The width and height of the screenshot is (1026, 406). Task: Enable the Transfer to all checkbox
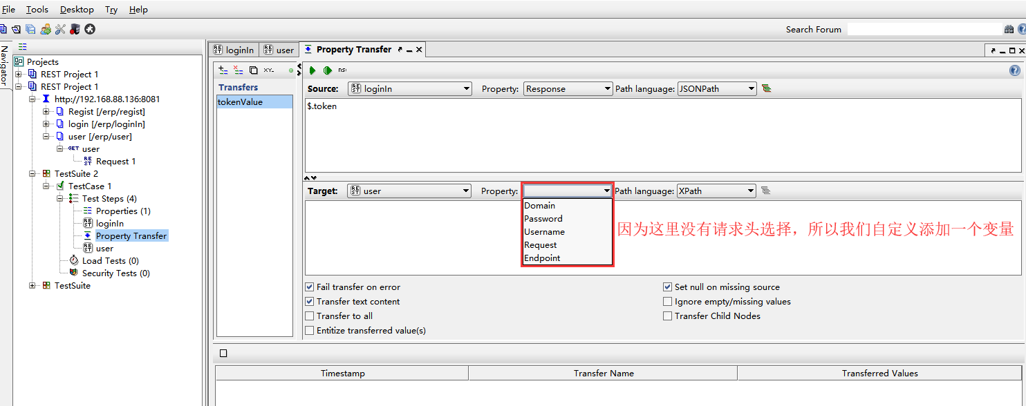click(x=309, y=316)
